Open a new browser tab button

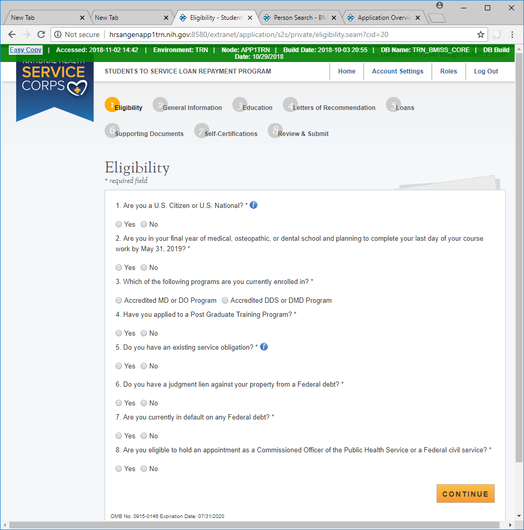tap(437, 18)
